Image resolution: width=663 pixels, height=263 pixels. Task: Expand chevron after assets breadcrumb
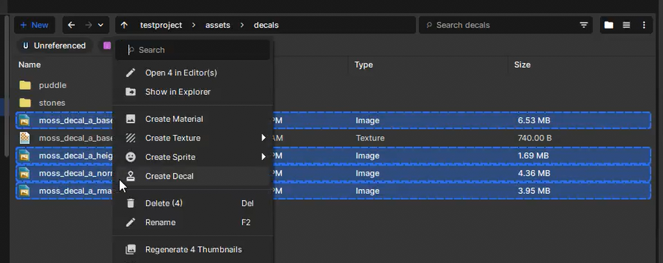pos(242,25)
